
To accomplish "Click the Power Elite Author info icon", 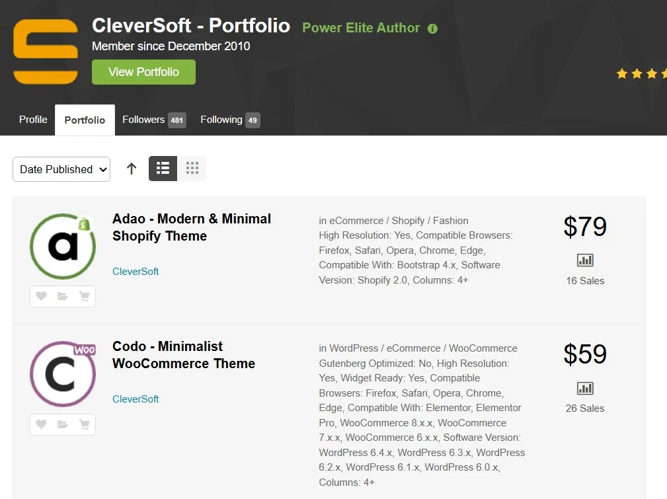I will tap(432, 28).
